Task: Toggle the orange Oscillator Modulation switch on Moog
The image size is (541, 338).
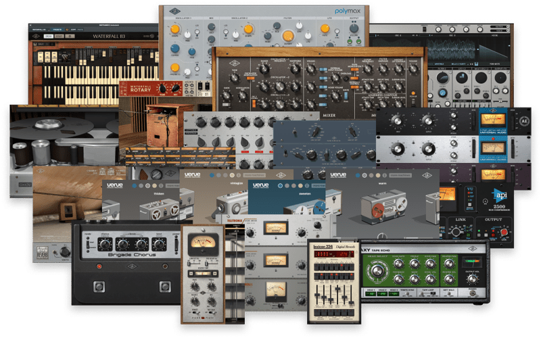Action: (x=250, y=78)
